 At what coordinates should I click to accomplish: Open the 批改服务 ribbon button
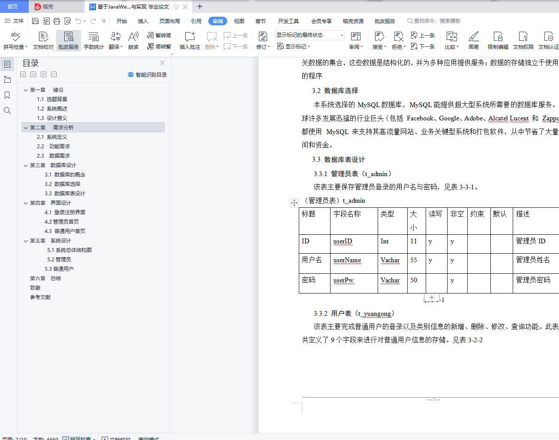pyautogui.click(x=69, y=41)
